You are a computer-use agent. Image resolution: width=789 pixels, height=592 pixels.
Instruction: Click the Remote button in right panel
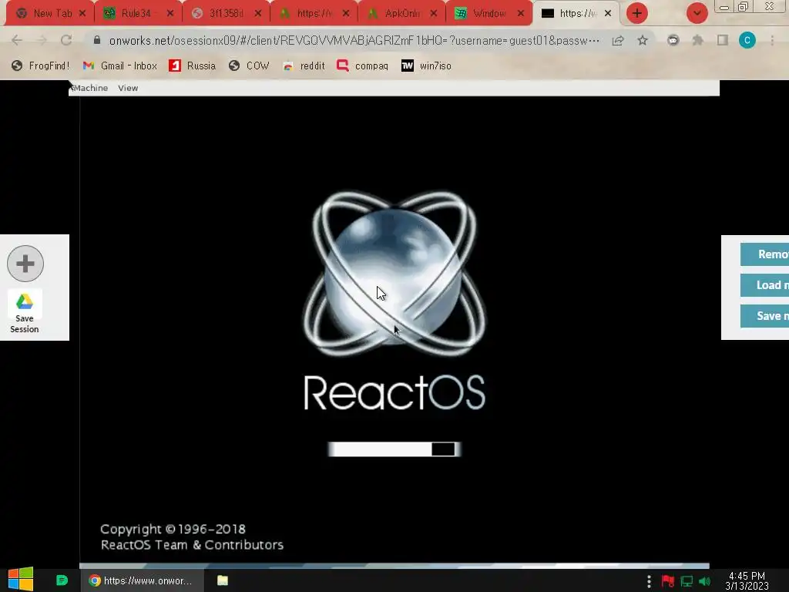pyautogui.click(x=765, y=254)
